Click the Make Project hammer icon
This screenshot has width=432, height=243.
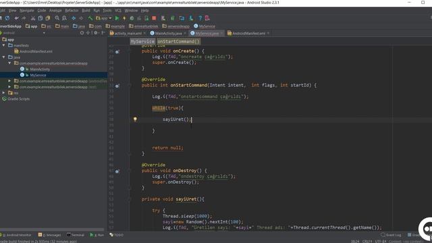click(90, 18)
